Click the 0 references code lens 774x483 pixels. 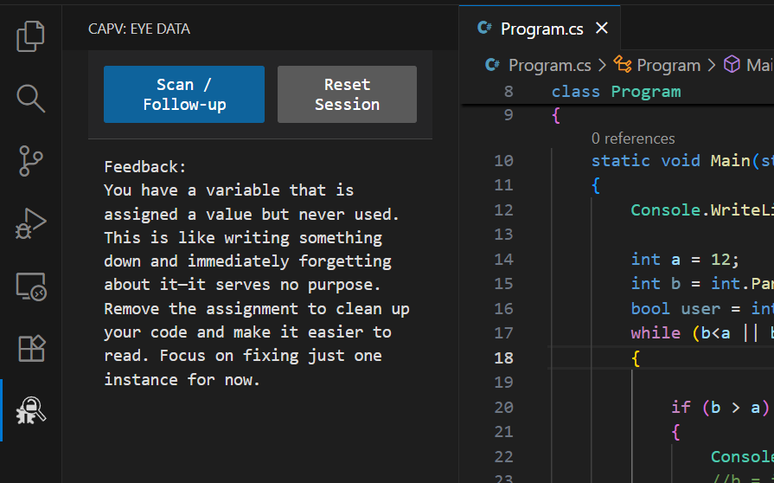click(x=633, y=138)
